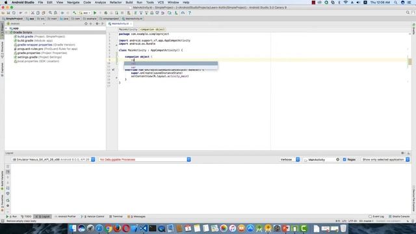Open build.gradle (Module: app) file
The width and height of the screenshot is (416, 234).
pos(33,40)
